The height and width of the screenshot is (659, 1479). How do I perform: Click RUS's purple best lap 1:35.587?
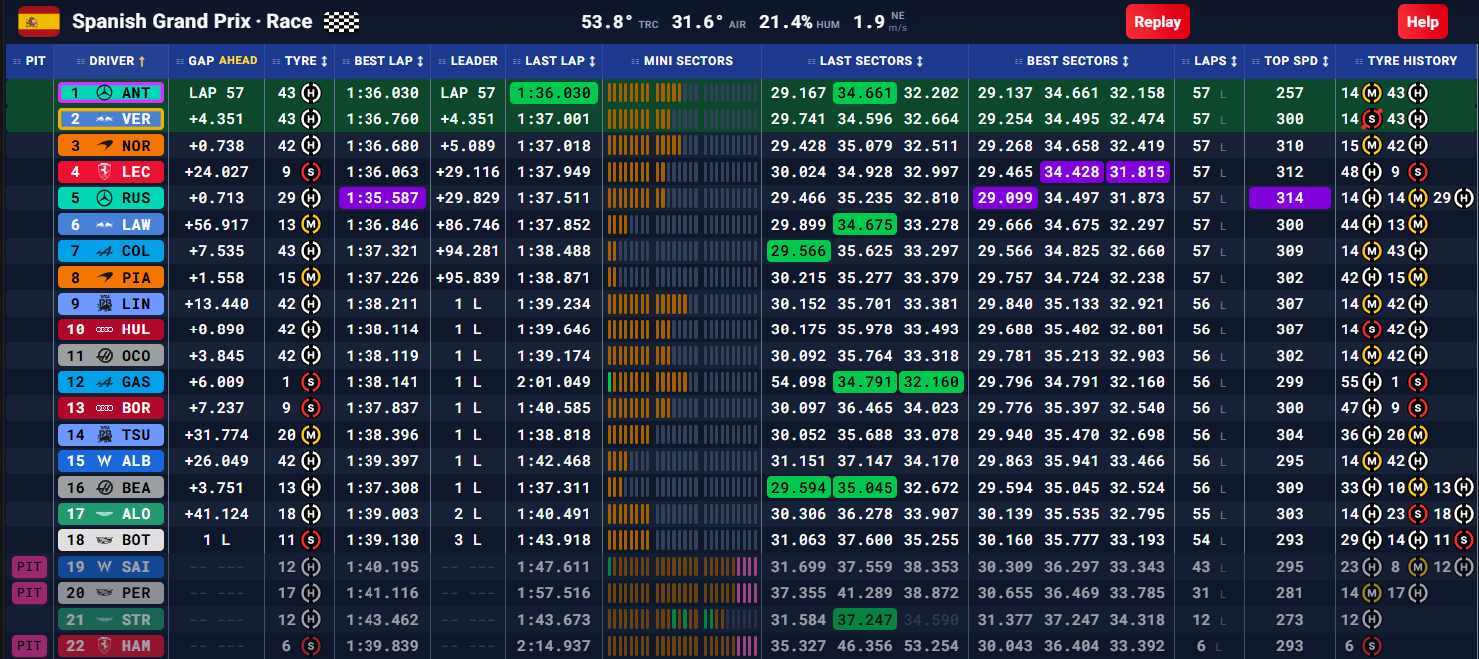click(x=383, y=198)
